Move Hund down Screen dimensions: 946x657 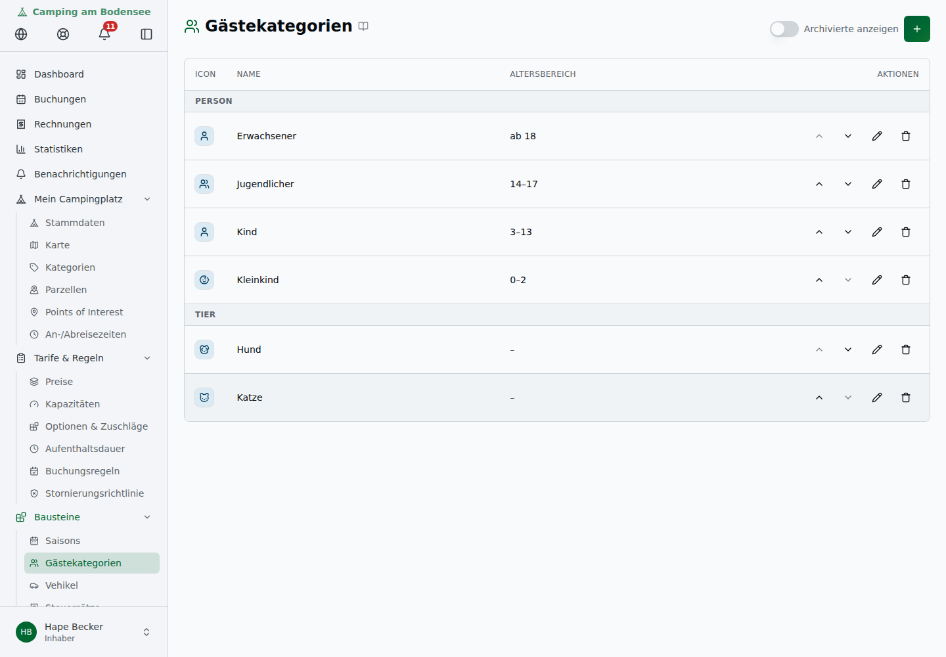point(848,350)
